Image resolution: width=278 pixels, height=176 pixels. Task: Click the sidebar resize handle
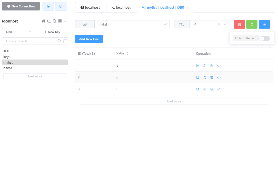pos(73,90)
